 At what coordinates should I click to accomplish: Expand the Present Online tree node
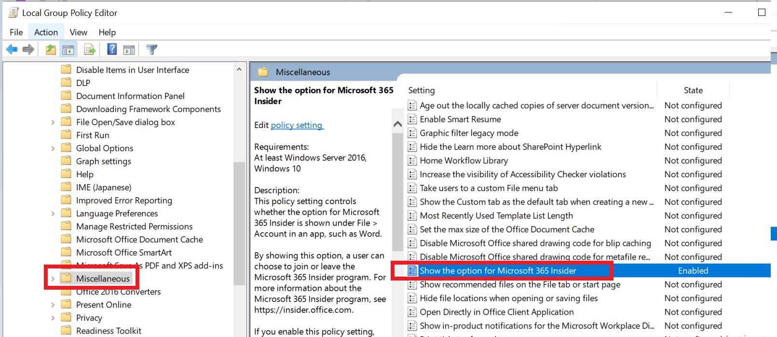pos(53,305)
